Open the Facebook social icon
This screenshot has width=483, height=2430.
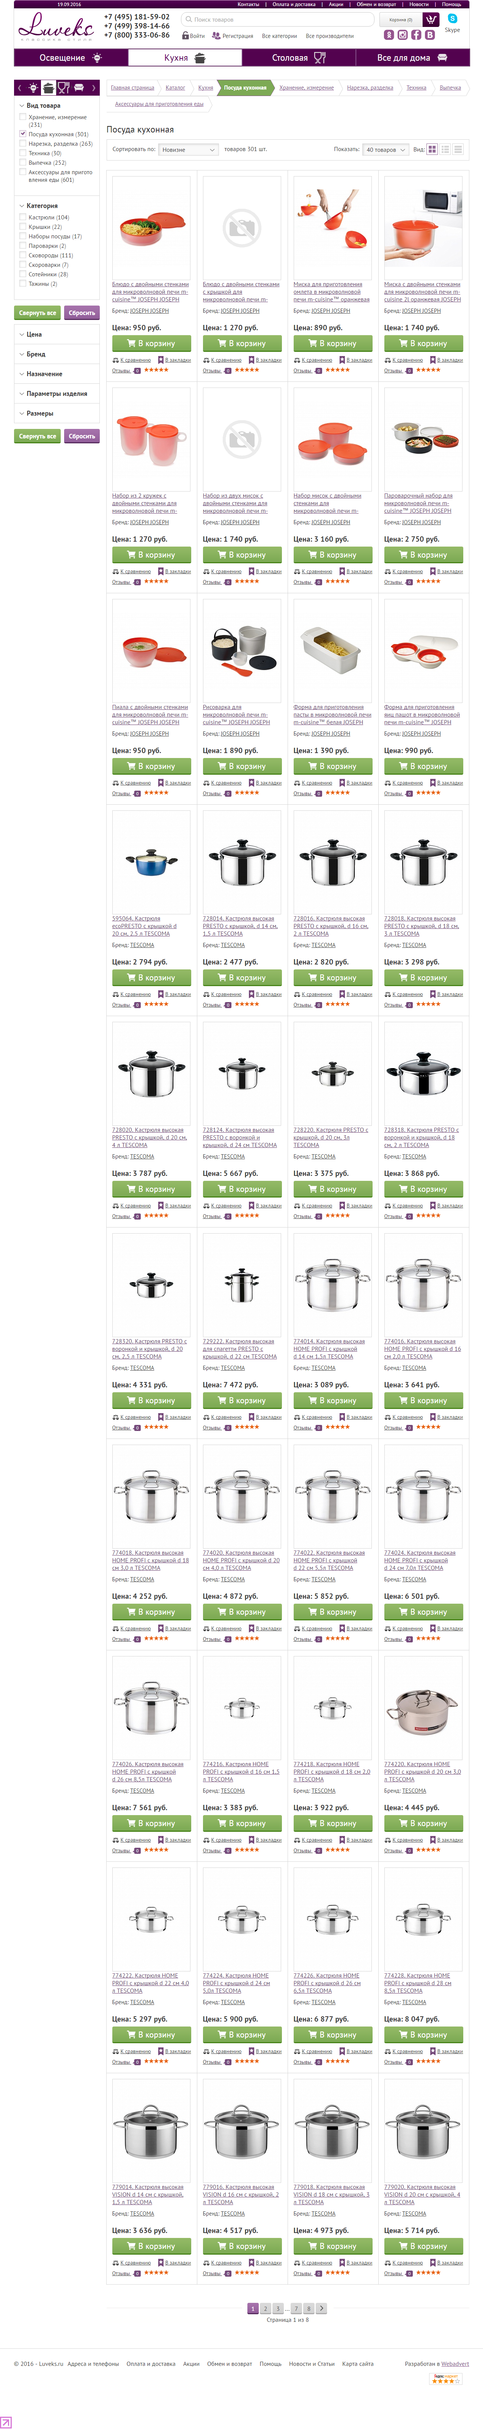click(x=416, y=35)
